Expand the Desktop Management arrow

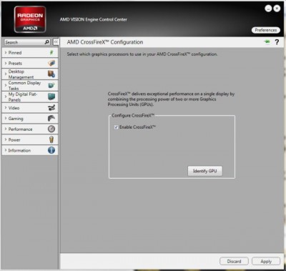tap(6, 74)
